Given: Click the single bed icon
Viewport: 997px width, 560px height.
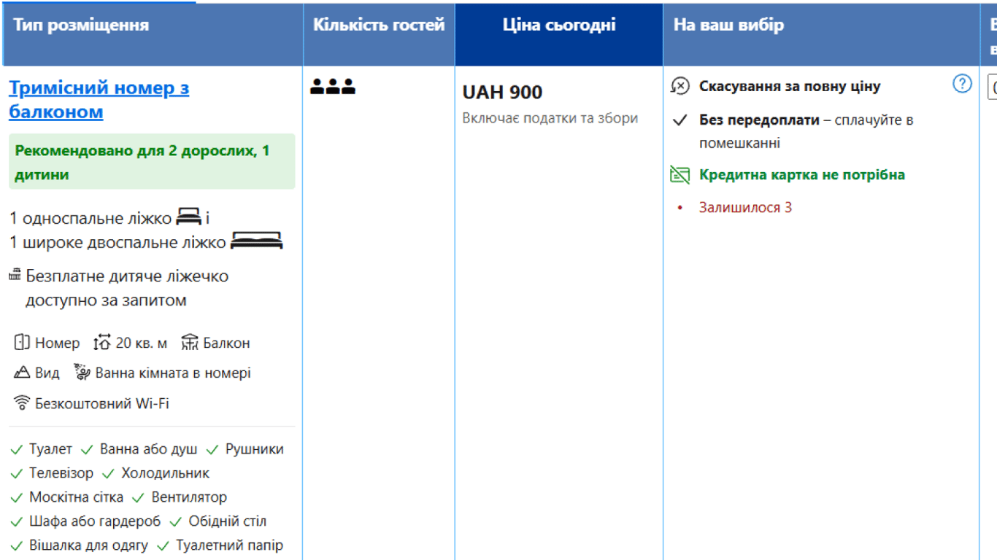Looking at the screenshot, I should coord(188,217).
